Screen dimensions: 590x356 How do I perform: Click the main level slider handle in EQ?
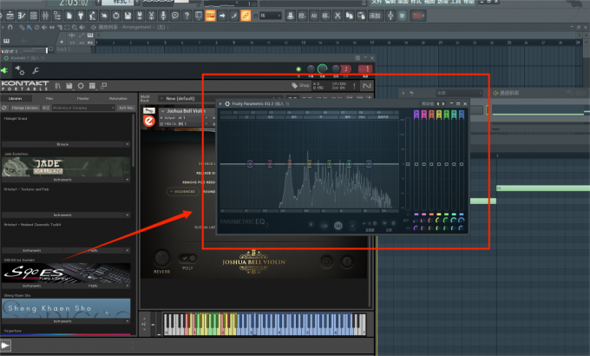[x=408, y=164]
